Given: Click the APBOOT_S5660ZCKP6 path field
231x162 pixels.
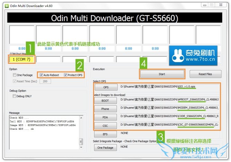Looking at the screenshot, I should [x=169, y=101].
